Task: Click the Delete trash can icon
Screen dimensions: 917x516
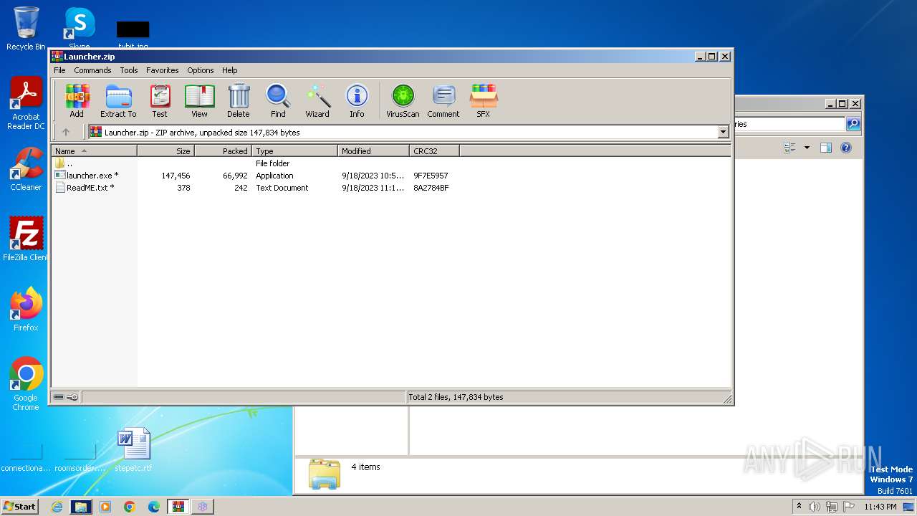Action: coord(239,100)
